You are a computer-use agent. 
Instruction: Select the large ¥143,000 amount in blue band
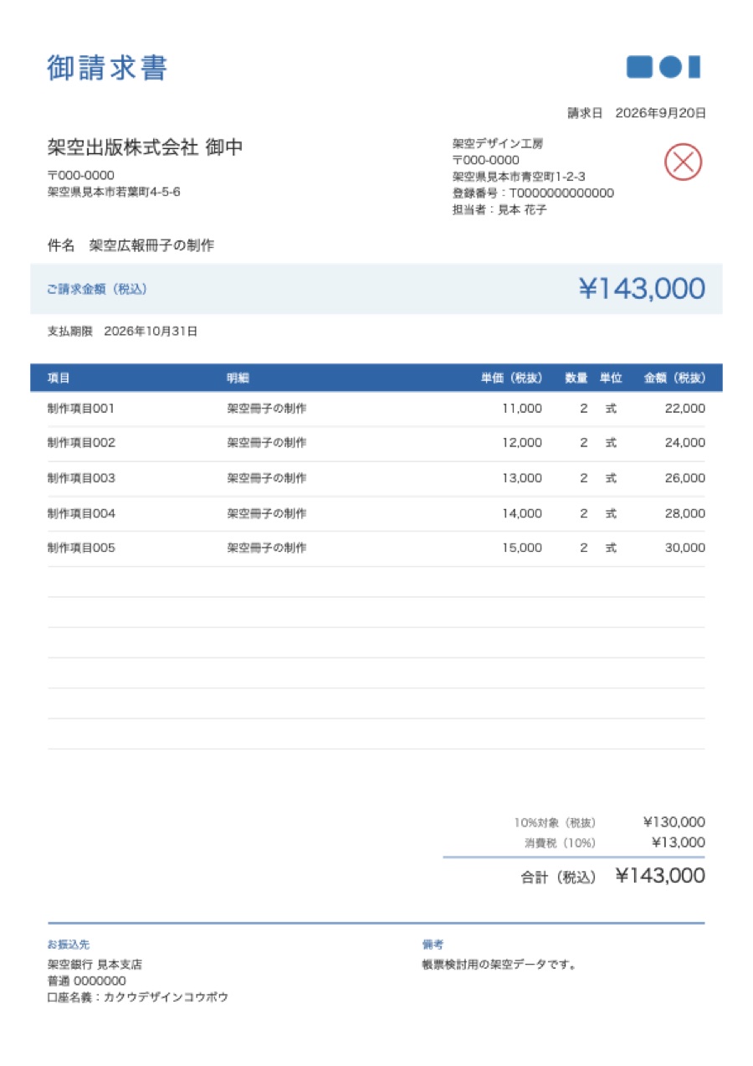pyautogui.click(x=642, y=289)
